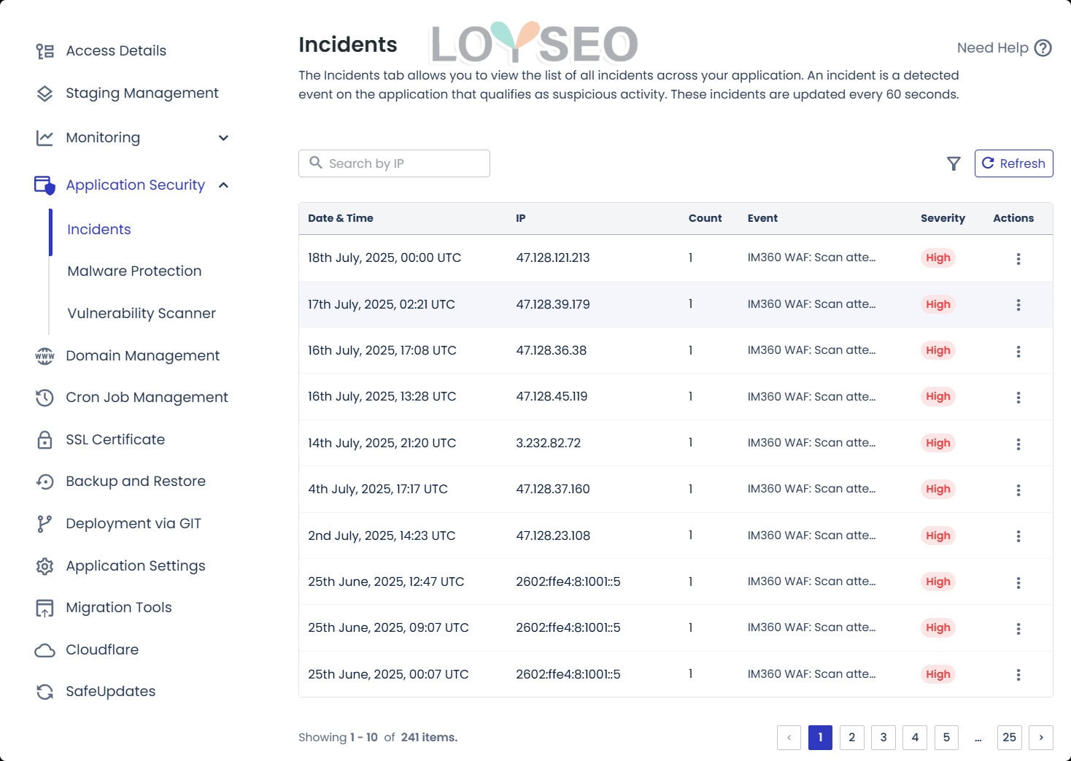
Task: Go to page 2 of incidents
Action: click(851, 738)
